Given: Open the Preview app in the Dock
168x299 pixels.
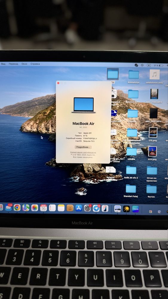Looking at the screenshot, I should 117,209.
